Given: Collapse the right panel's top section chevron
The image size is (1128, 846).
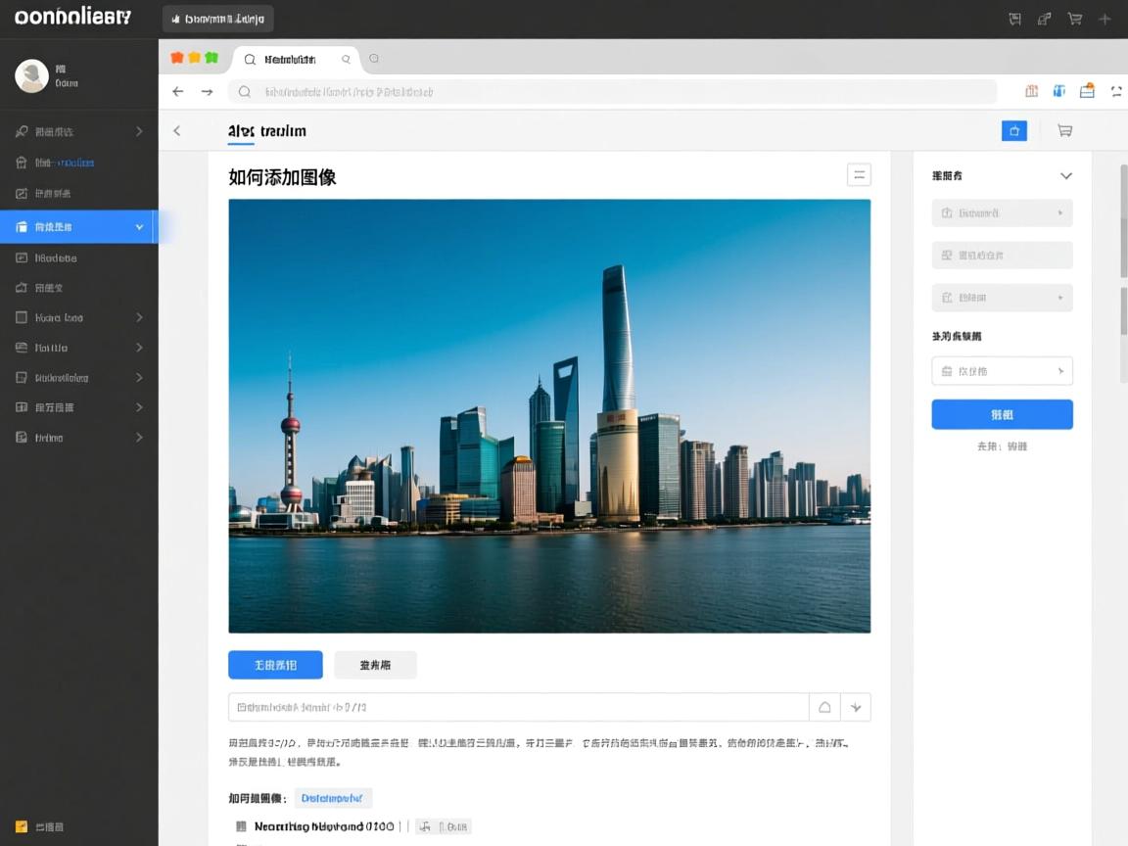Looking at the screenshot, I should click(x=1066, y=176).
